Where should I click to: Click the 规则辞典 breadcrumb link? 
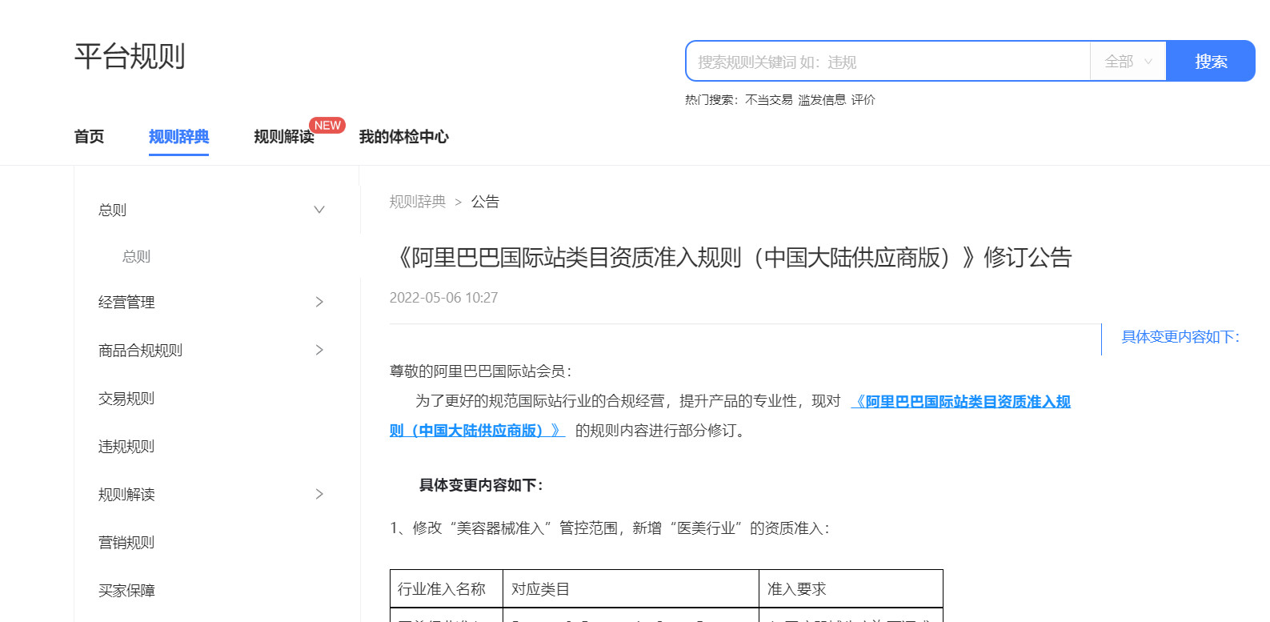418,202
